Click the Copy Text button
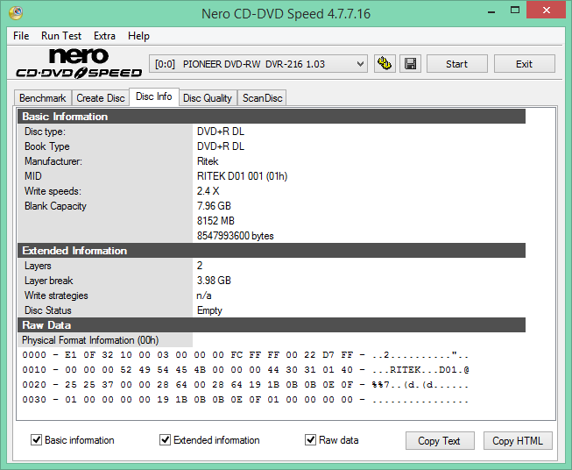 [x=440, y=441]
